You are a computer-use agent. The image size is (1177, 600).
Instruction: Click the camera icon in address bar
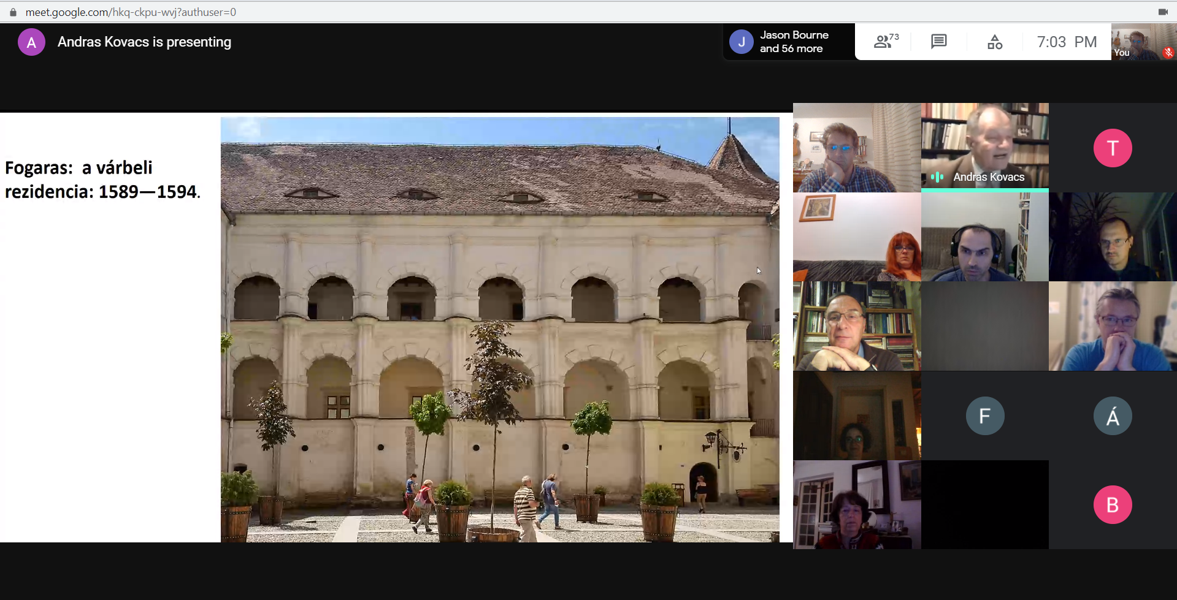tap(1162, 12)
